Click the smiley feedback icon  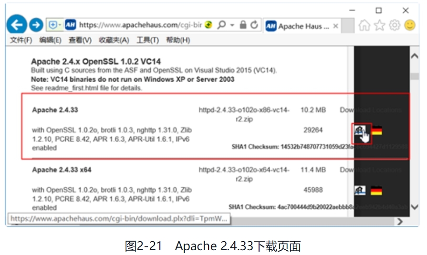[409, 25]
